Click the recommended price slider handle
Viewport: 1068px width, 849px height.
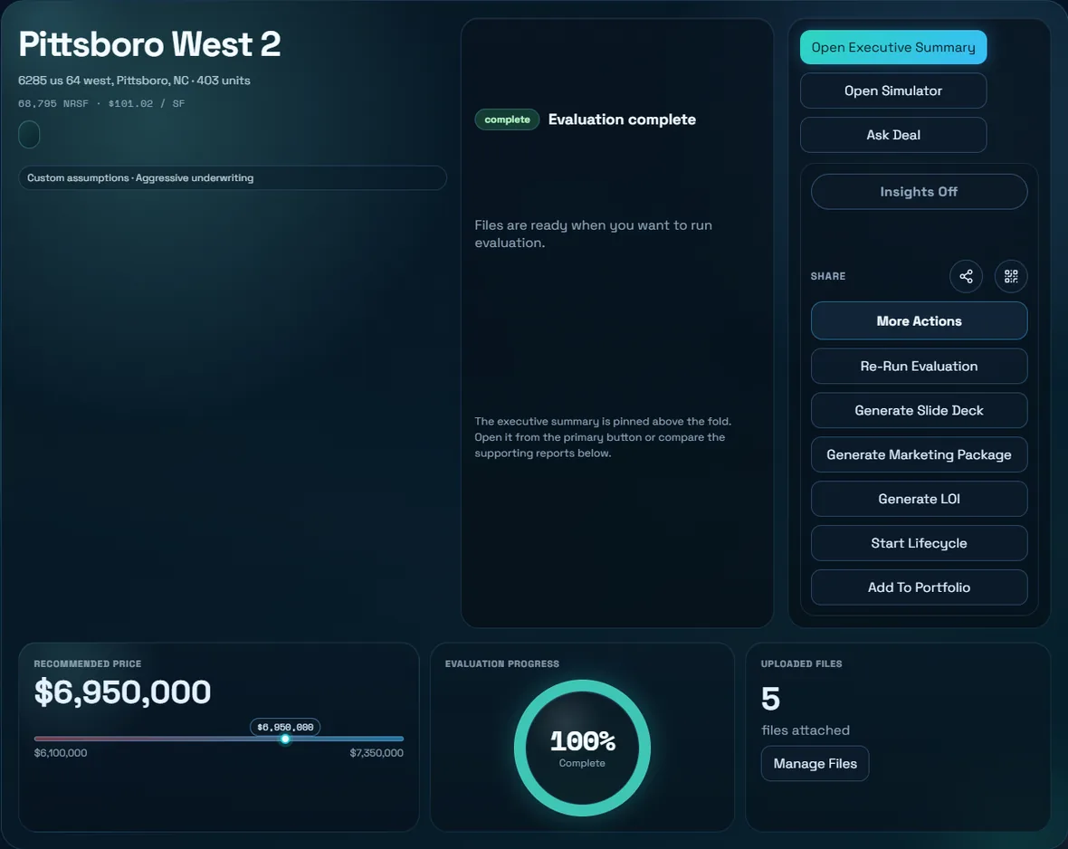click(x=285, y=739)
